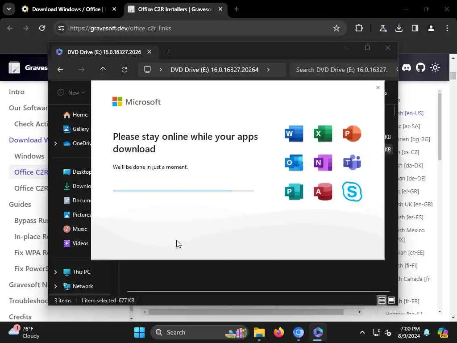Go back in File Explorer
Screen dimensions: 457x343
coord(60,70)
